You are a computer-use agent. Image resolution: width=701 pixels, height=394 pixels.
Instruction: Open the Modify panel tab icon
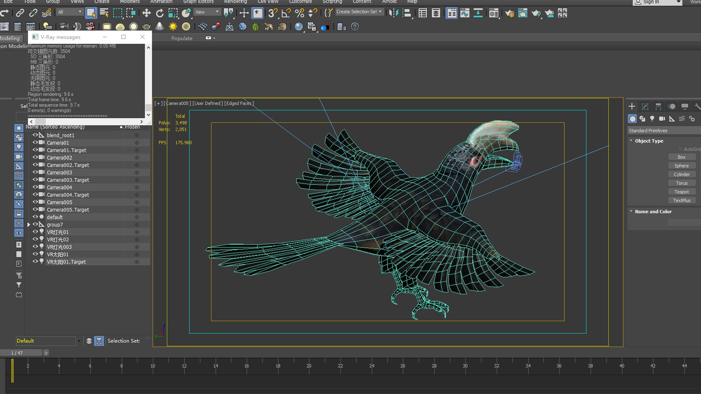pyautogui.click(x=645, y=107)
